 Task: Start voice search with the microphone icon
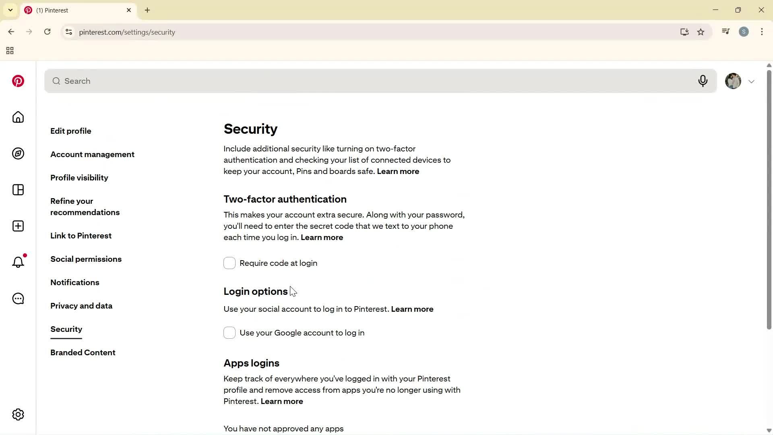[x=703, y=81]
